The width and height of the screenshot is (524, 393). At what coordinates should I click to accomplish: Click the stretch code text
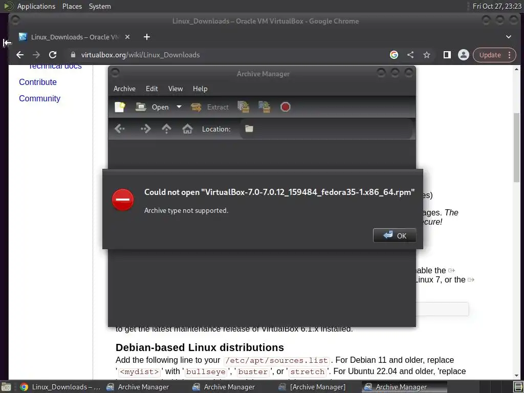tap(308, 372)
